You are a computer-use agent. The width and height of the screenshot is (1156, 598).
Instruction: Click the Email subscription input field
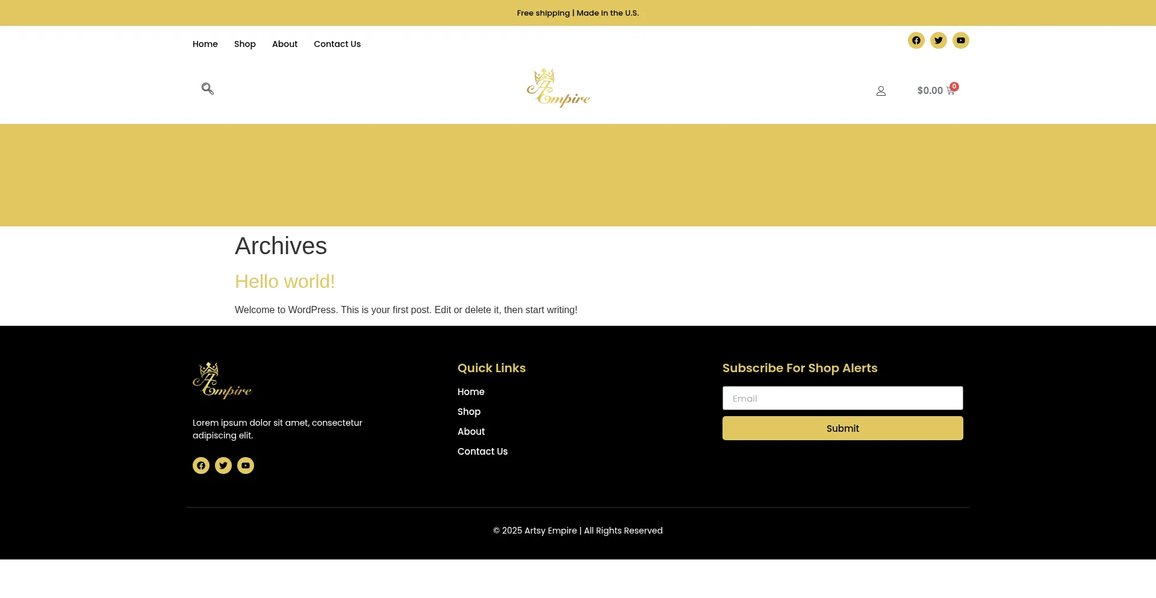click(842, 398)
